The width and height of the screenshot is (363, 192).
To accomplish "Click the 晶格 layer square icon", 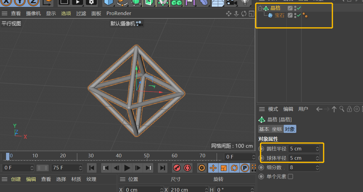I will point(290,8).
